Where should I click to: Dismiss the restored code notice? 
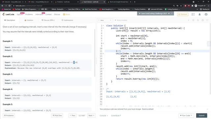207,109
